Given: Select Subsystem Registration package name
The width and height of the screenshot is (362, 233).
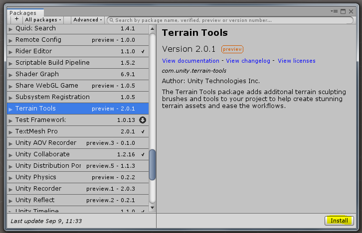Looking at the screenshot, I should click(x=52, y=97).
